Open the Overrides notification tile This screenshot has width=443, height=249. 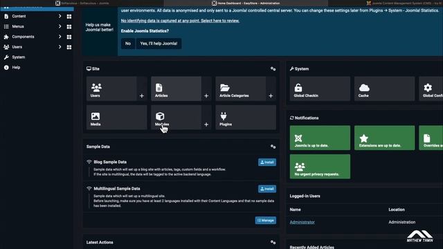coord(431,138)
